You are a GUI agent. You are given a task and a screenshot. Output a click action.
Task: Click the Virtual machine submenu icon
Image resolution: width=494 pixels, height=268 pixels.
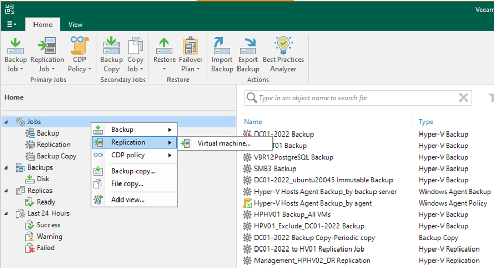click(x=185, y=143)
